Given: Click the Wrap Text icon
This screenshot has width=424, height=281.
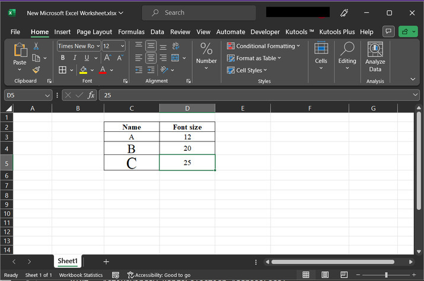Looking at the screenshot, I should tap(176, 46).
